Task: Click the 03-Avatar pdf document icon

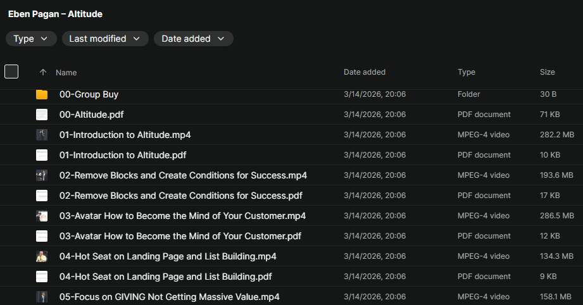Action: tap(42, 236)
